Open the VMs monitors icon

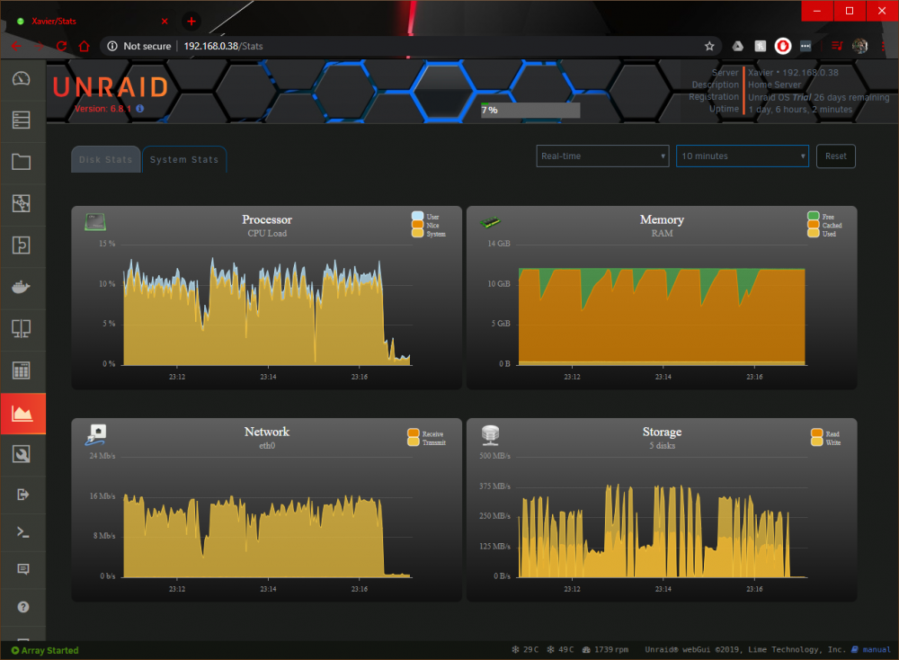(x=22, y=328)
